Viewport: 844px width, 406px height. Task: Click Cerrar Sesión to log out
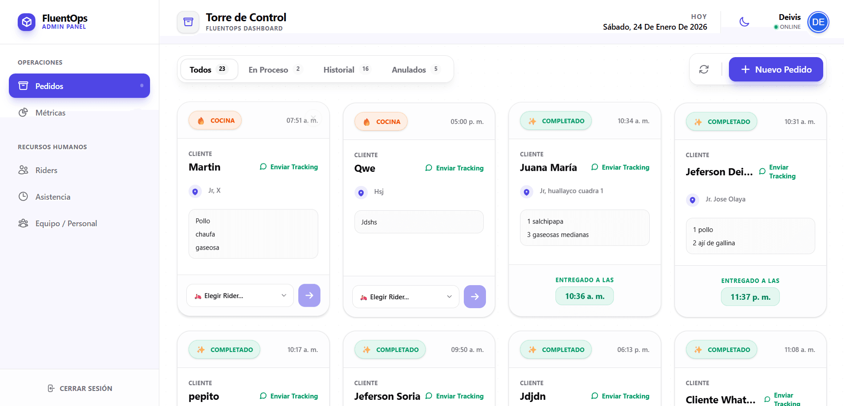[x=80, y=388]
